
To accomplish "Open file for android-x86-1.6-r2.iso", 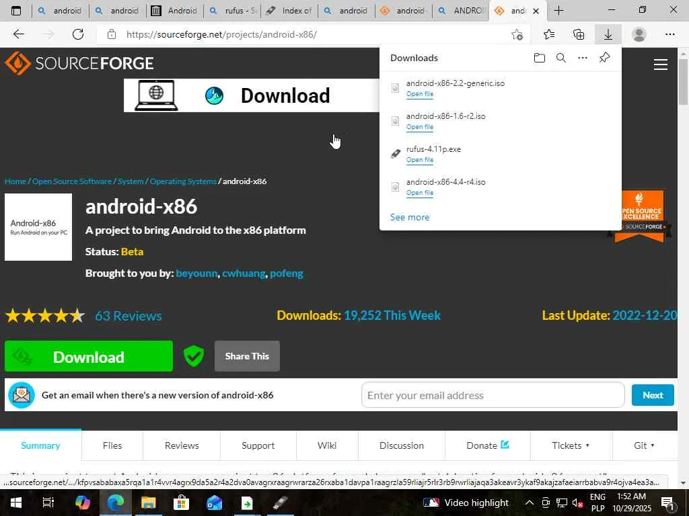I will (420, 127).
